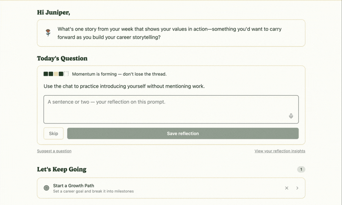Open View your reflection insights link

pos(280,151)
